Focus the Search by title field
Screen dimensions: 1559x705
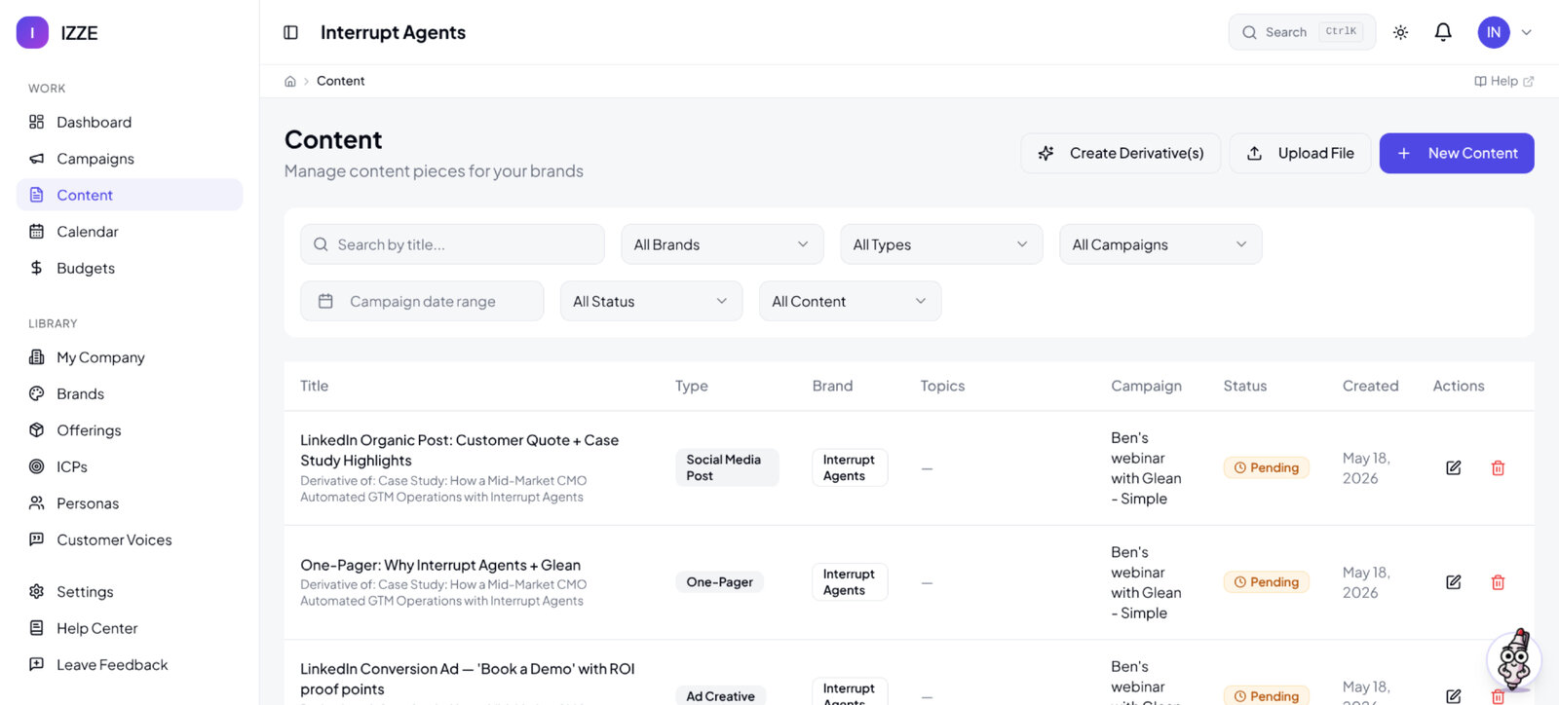(x=452, y=244)
